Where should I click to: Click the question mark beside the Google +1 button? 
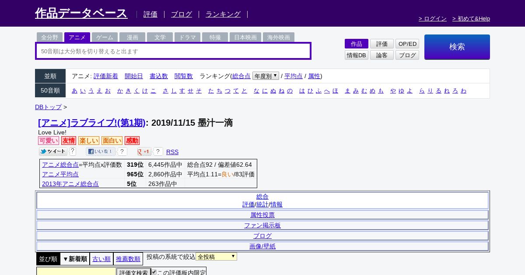[158, 151]
